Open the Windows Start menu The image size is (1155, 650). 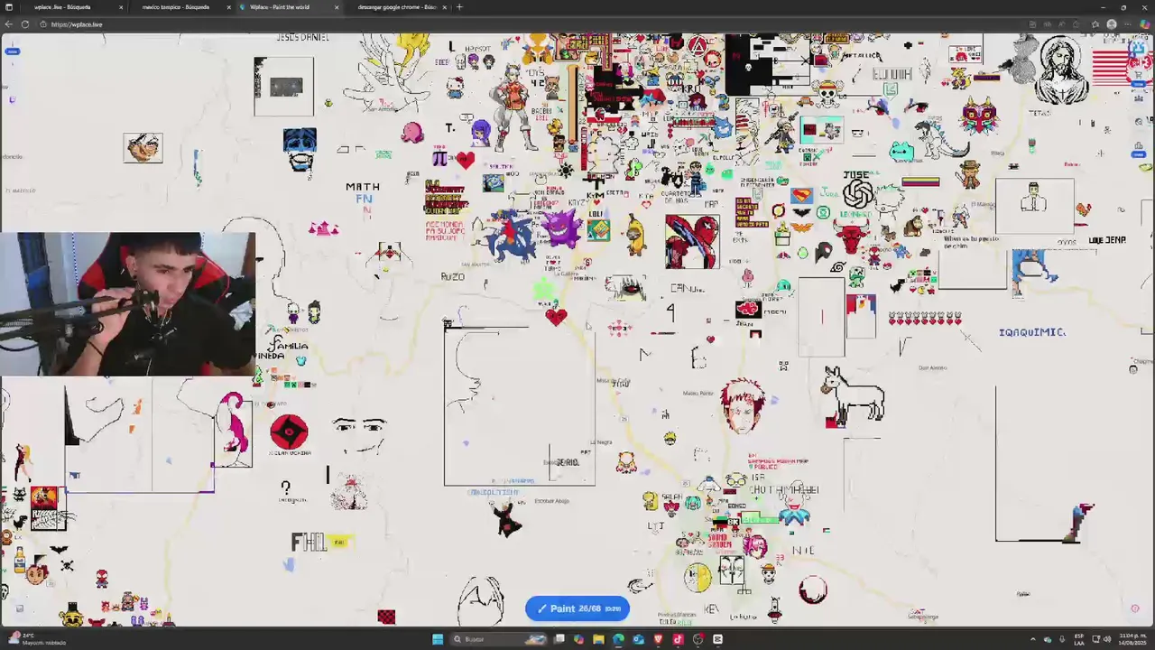click(438, 639)
